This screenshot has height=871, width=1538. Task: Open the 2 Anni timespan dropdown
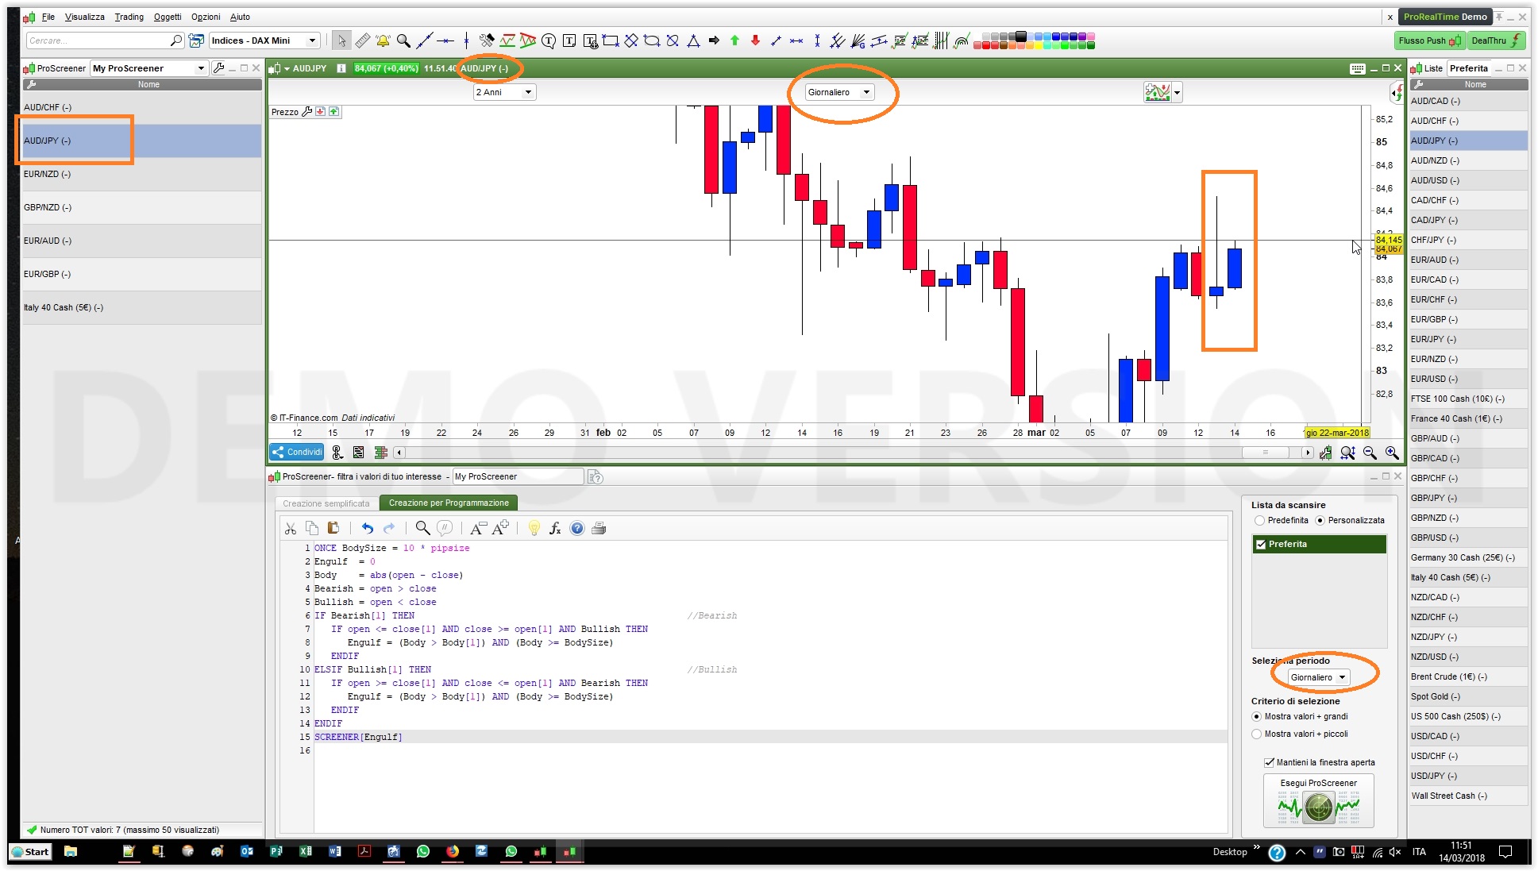(504, 92)
